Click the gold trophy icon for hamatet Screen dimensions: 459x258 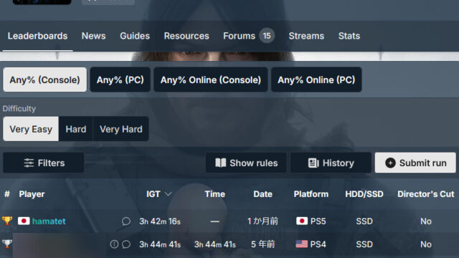coord(7,221)
